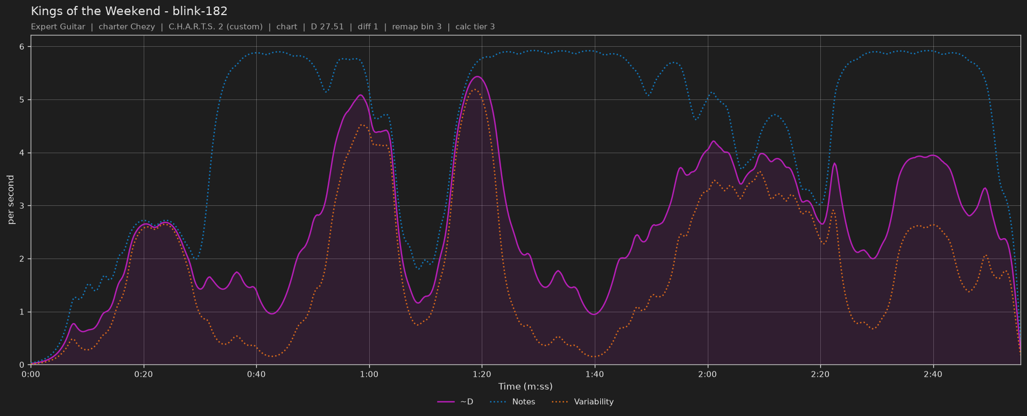Click the y-axis tick label 6
This screenshot has width=1027, height=416.
point(22,47)
